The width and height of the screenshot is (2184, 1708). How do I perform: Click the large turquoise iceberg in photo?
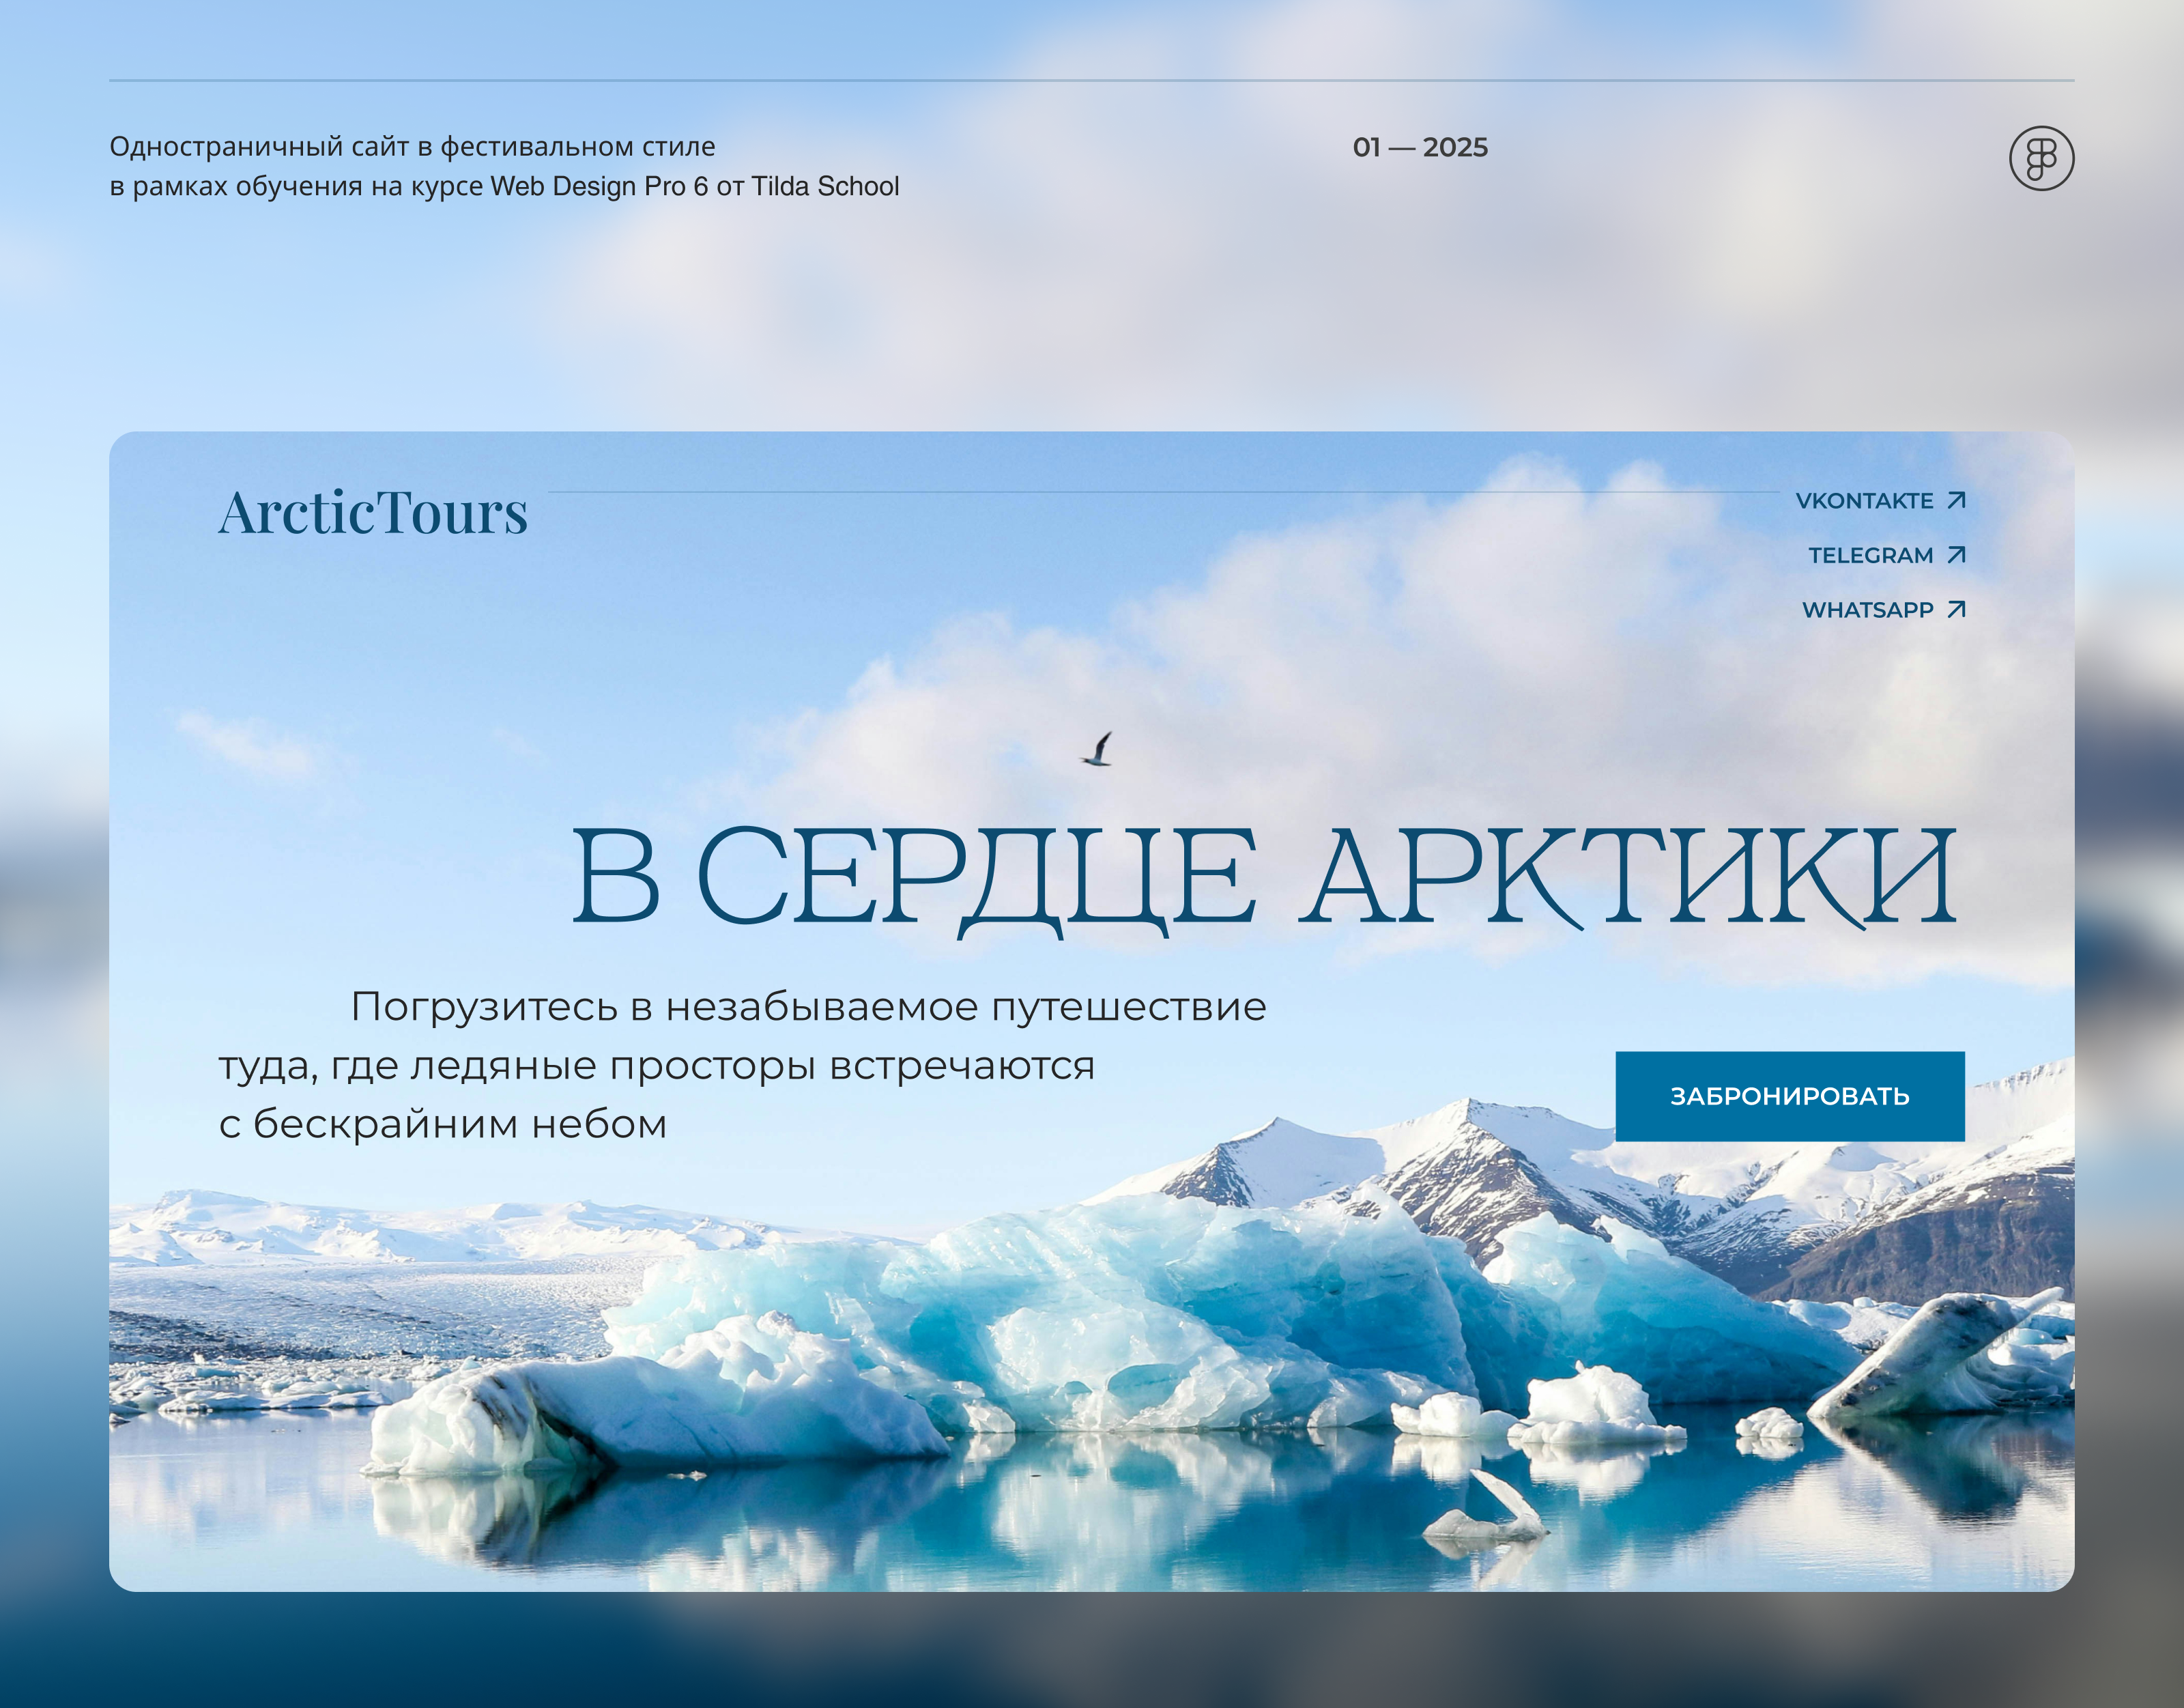(x=1200, y=1300)
